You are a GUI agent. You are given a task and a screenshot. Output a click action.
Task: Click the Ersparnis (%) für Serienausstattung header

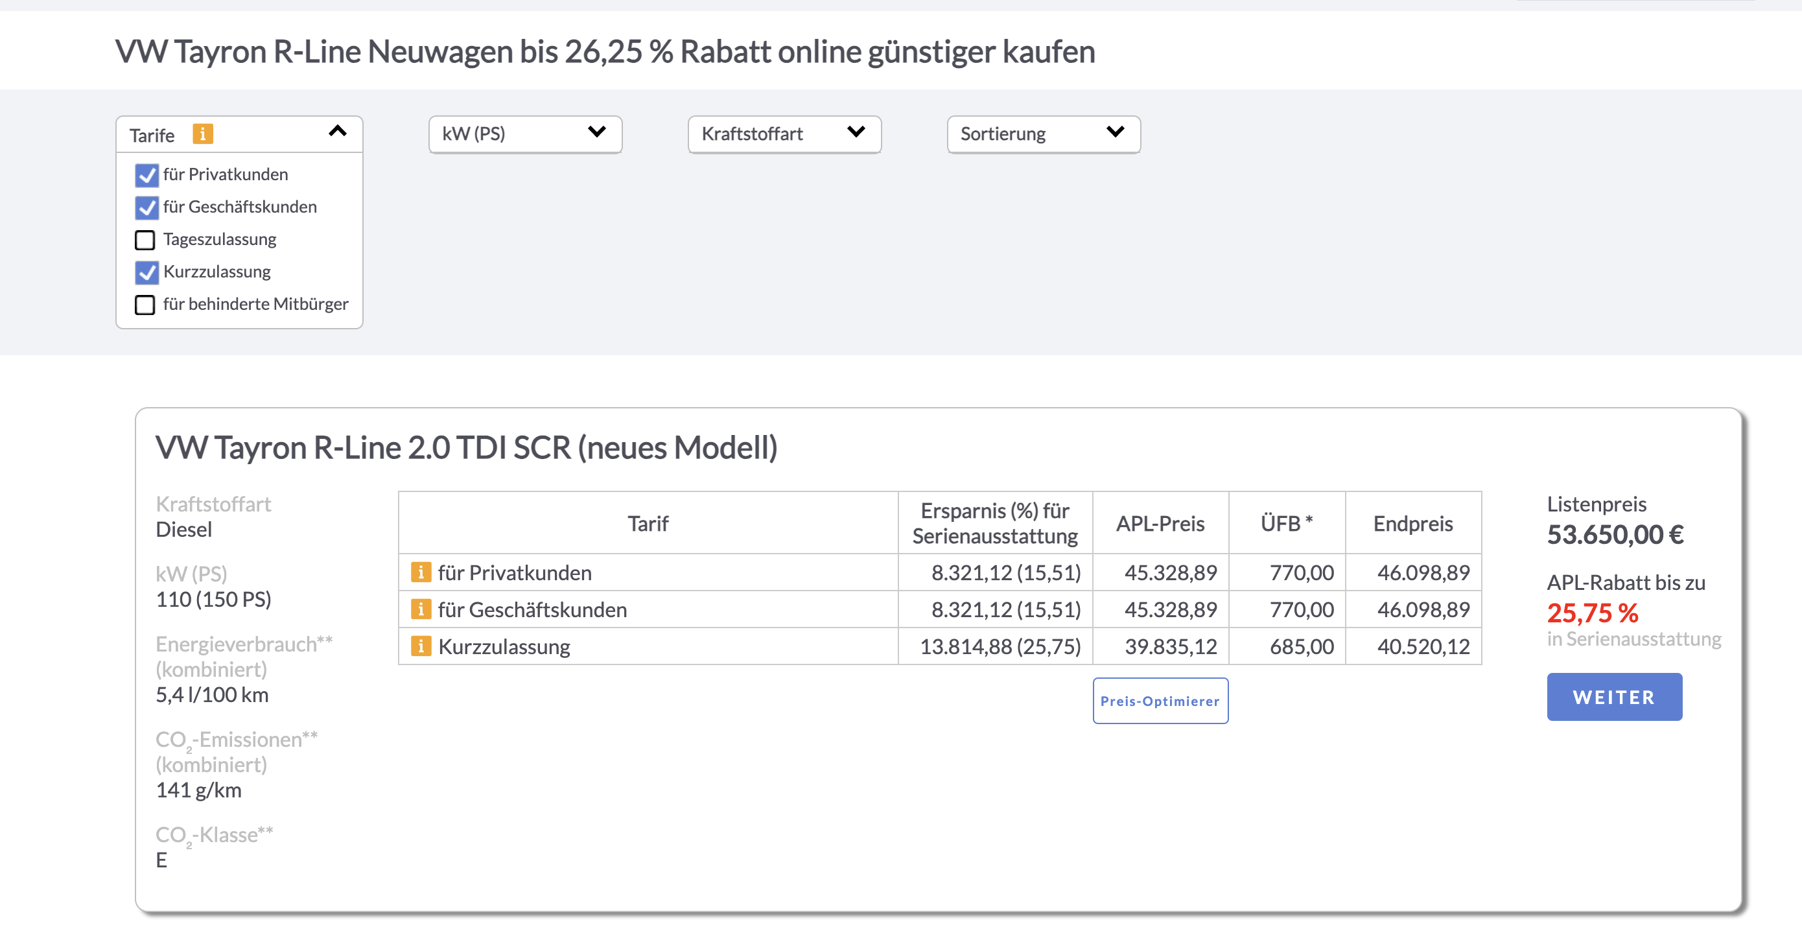click(995, 524)
